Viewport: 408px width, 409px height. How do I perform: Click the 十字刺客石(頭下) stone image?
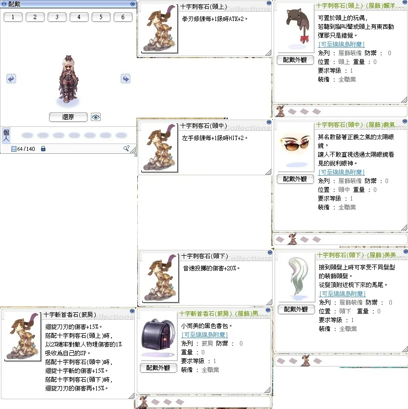point(160,278)
